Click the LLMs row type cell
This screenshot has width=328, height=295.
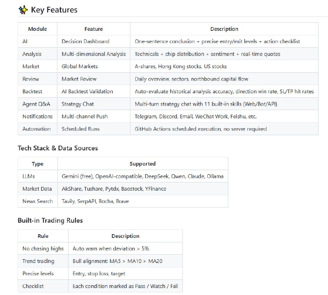click(x=29, y=176)
